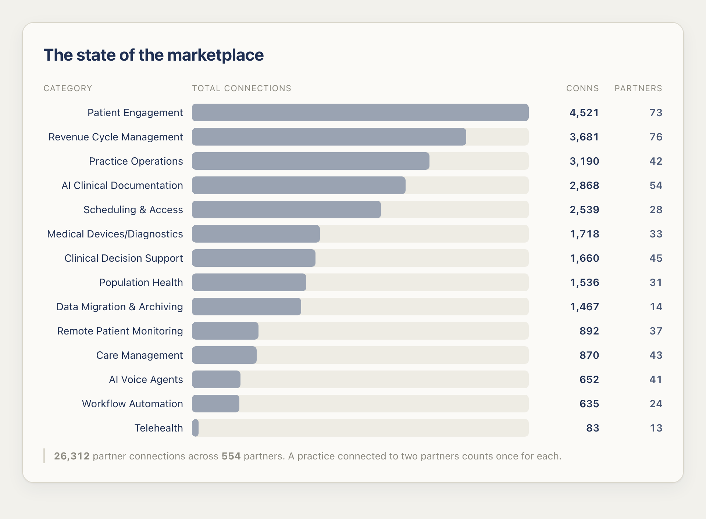706x519 pixels.
Task: Click the Revenue Cycle Management bar fill
Action: coord(329,137)
